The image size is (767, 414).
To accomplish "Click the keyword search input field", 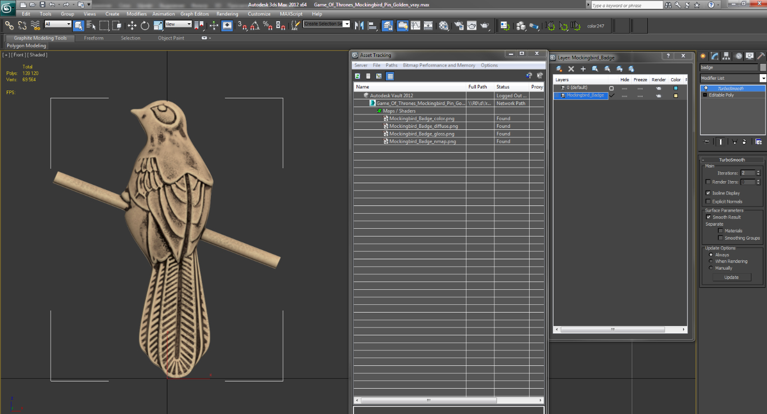I will pyautogui.click(x=627, y=5).
